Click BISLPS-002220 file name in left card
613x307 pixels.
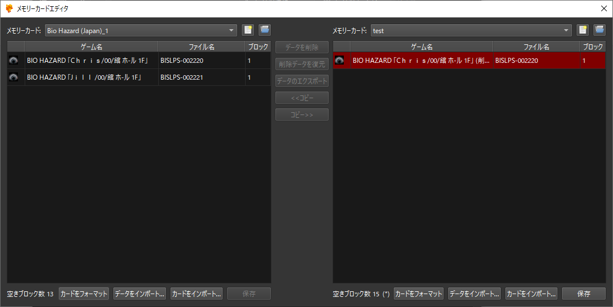coord(202,61)
